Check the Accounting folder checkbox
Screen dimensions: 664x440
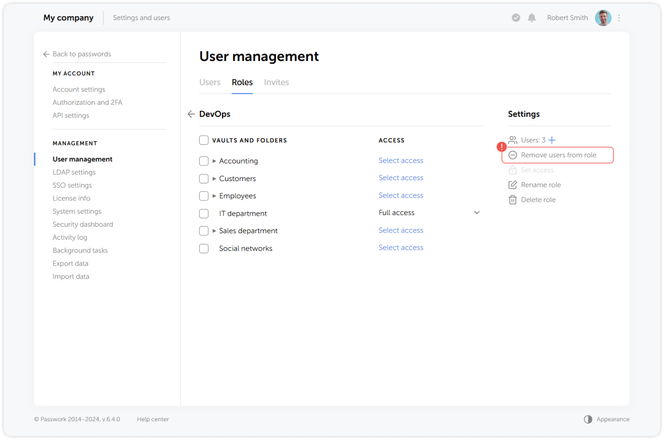[x=204, y=161]
